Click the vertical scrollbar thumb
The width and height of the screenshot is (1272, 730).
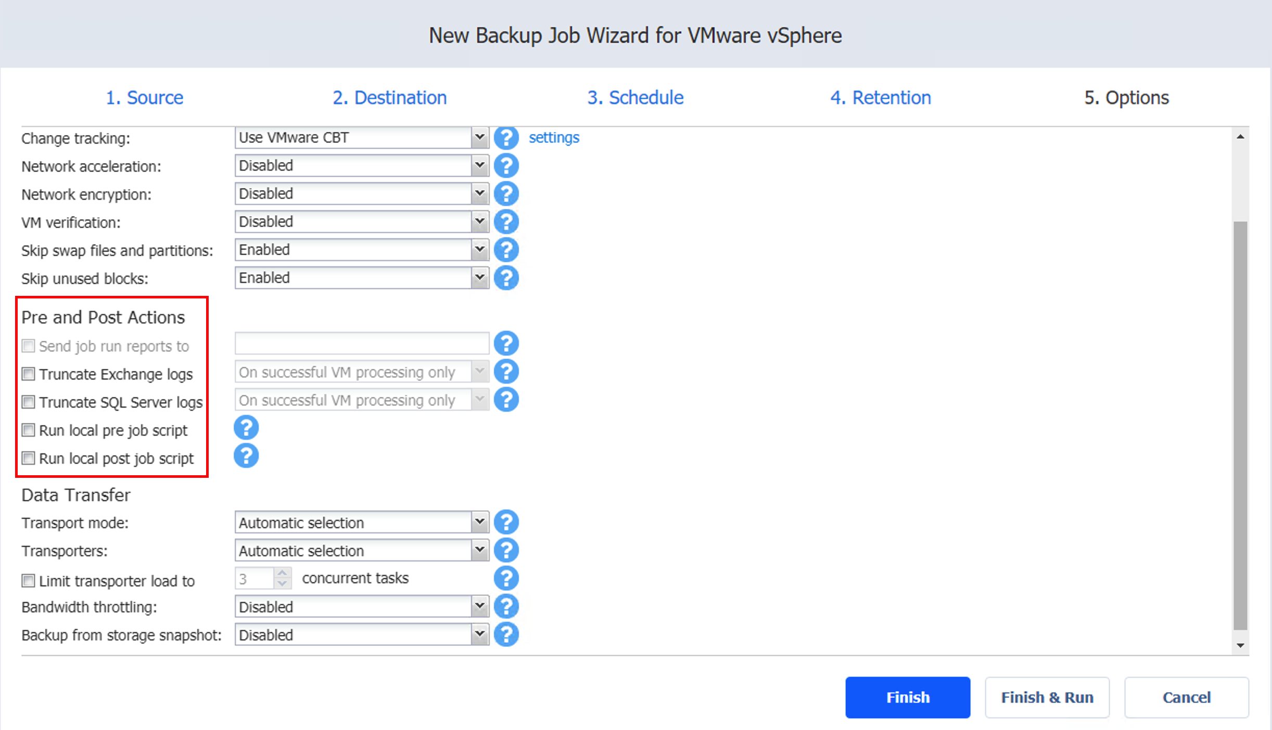(x=1241, y=425)
